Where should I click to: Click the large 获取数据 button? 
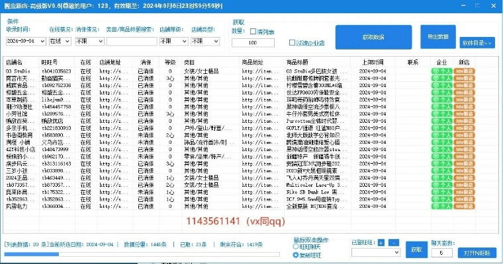tap(373, 37)
